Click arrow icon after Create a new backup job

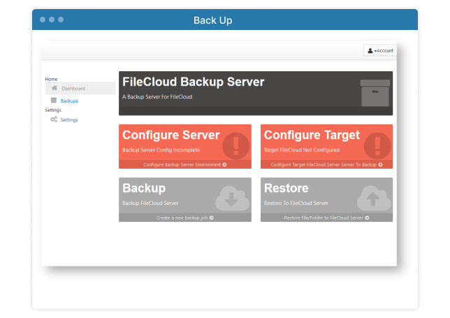pyautogui.click(x=212, y=218)
